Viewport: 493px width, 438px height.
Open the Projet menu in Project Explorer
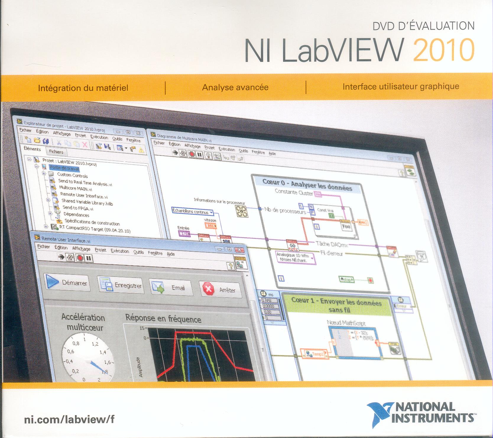pos(80,135)
